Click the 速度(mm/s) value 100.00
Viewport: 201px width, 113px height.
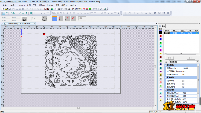tap(189, 68)
